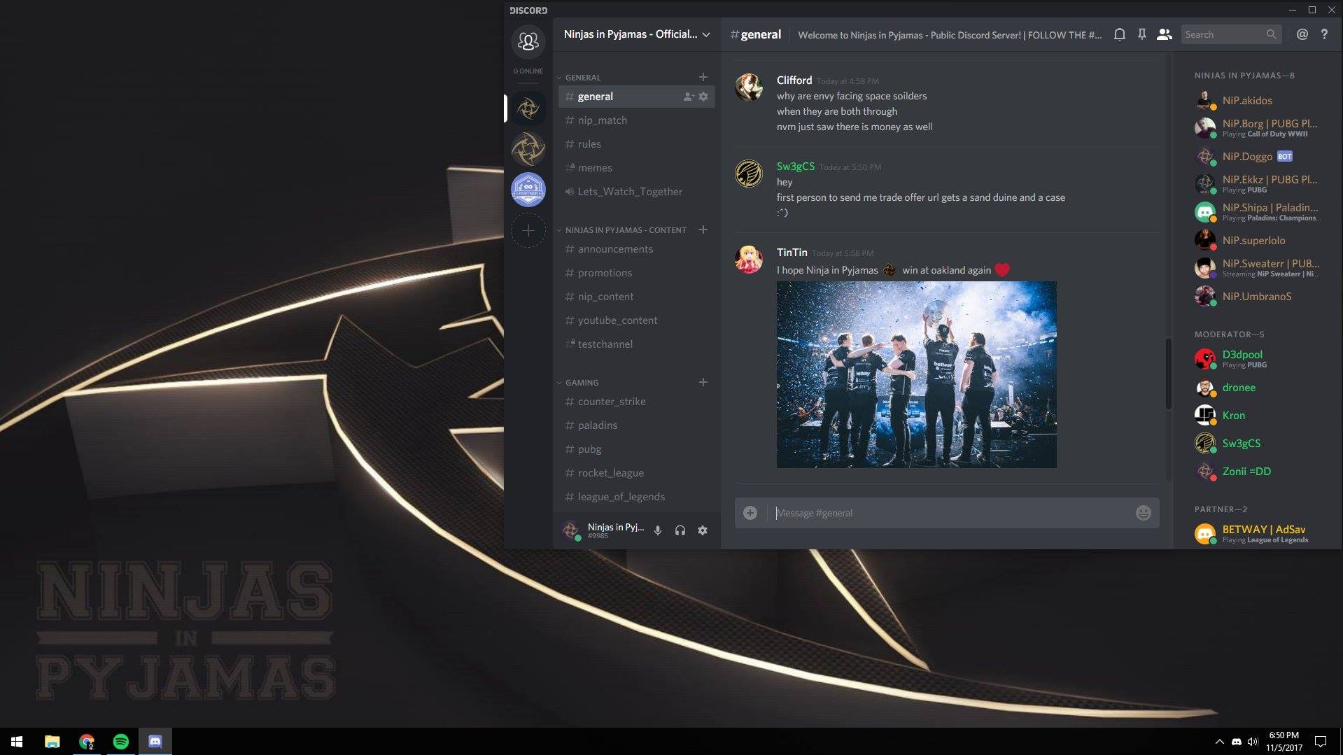Show pinned messages with pin icon

pos(1141,34)
